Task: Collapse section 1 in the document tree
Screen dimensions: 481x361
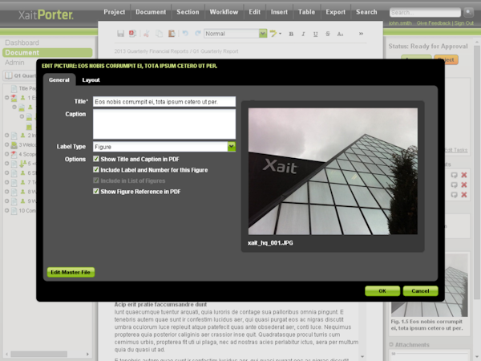Action: point(6,98)
